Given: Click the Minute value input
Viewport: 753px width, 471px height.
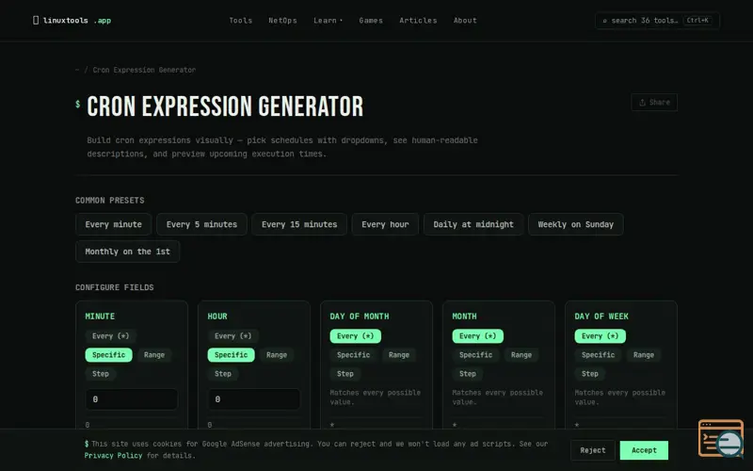Looking at the screenshot, I should (132, 399).
